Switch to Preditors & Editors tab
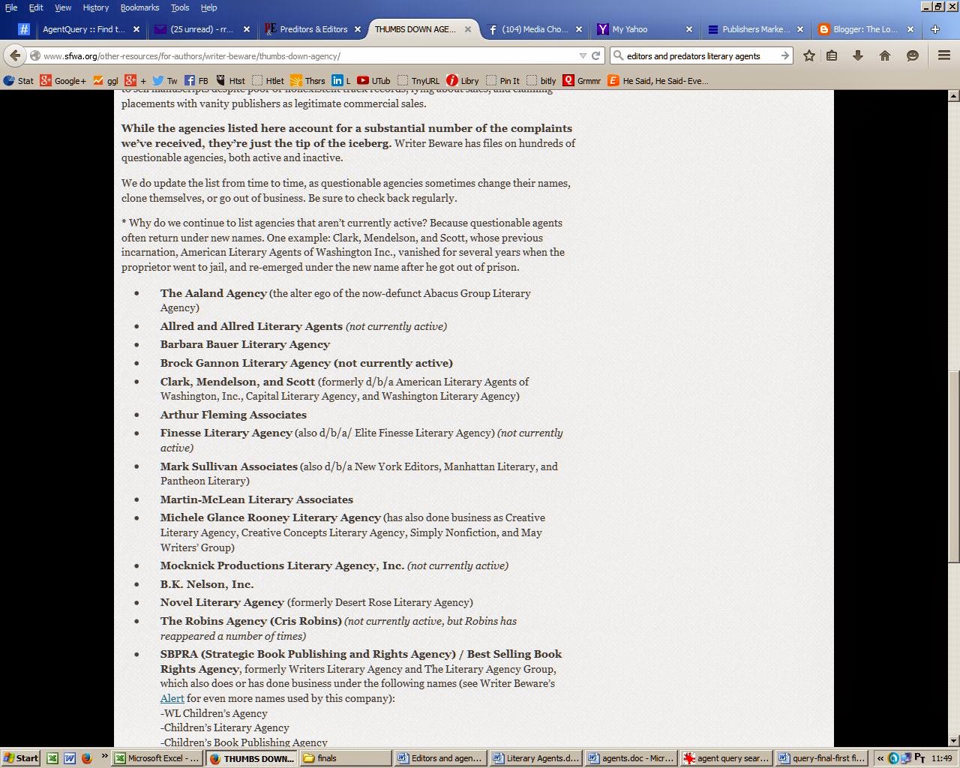 (313, 29)
